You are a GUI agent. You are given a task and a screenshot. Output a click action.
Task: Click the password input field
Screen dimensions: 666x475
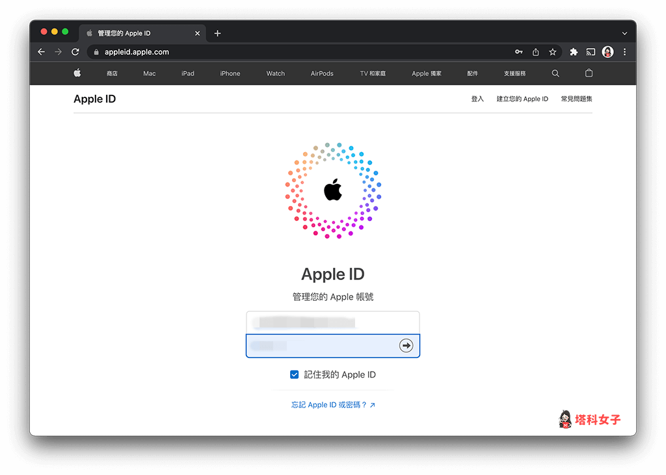point(333,346)
